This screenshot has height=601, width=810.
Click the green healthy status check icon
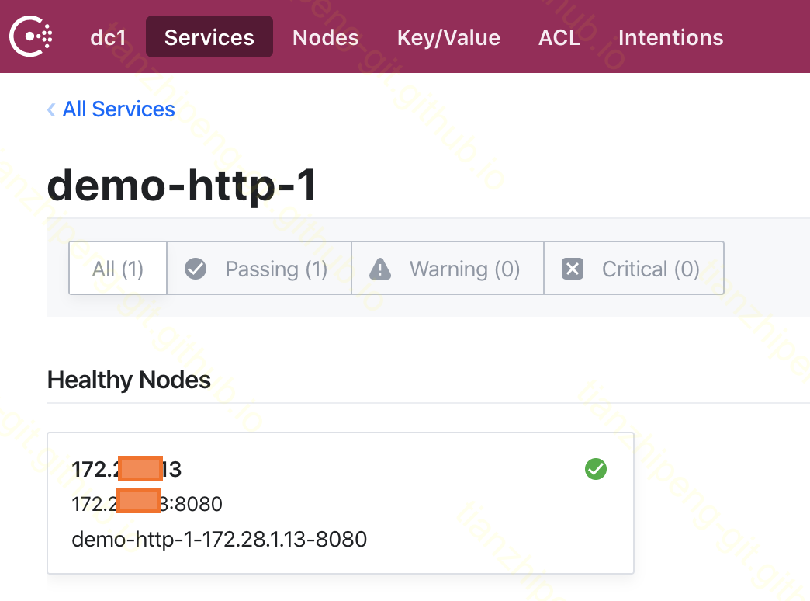[x=596, y=469]
